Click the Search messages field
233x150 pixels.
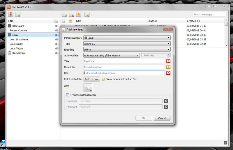pos(209,15)
